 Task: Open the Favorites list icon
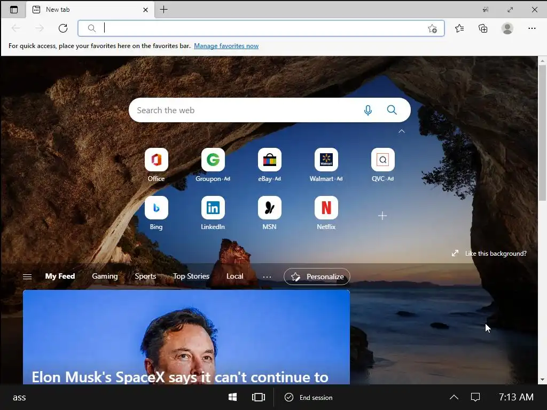pyautogui.click(x=459, y=28)
